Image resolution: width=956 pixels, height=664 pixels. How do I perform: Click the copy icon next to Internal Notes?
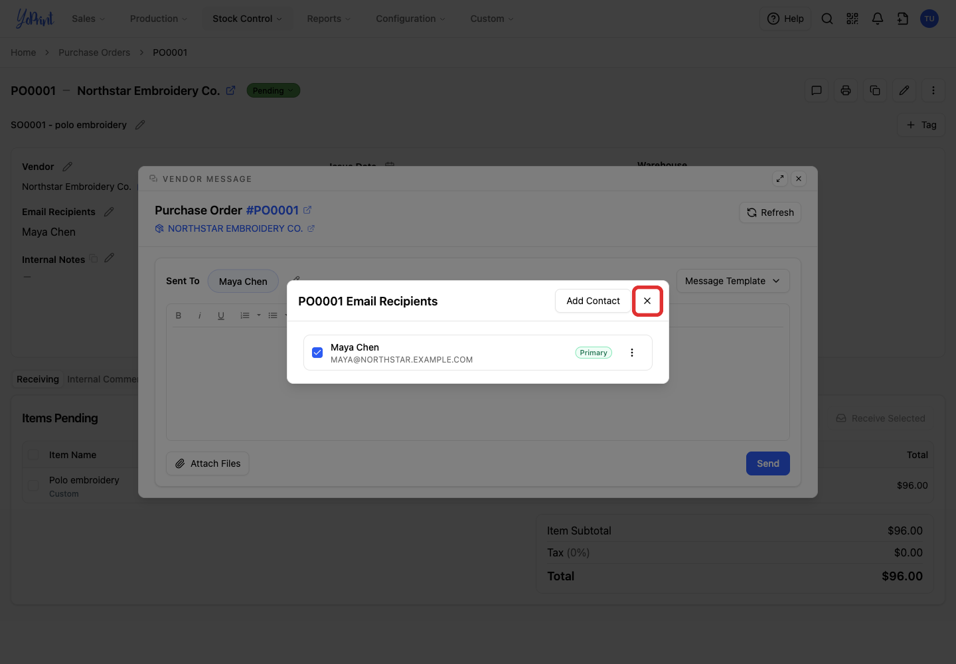pyautogui.click(x=94, y=258)
